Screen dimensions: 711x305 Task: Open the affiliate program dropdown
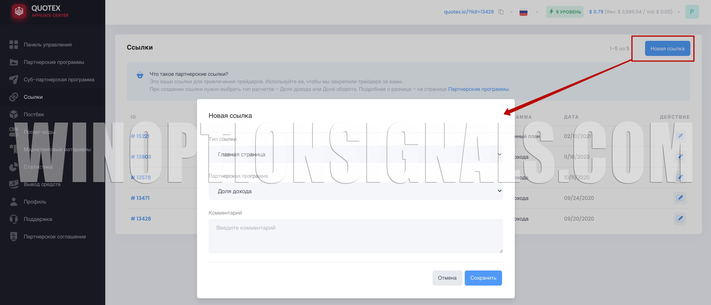pos(355,191)
